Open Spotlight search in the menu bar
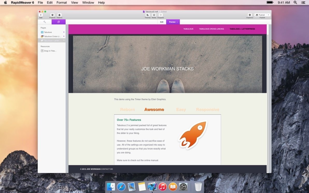Viewport: 309px width, 193px height. (x=295, y=3)
